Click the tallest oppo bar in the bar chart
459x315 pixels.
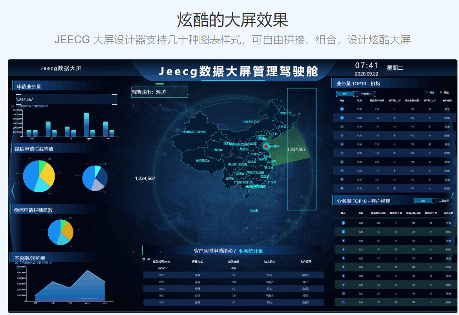(x=86, y=124)
